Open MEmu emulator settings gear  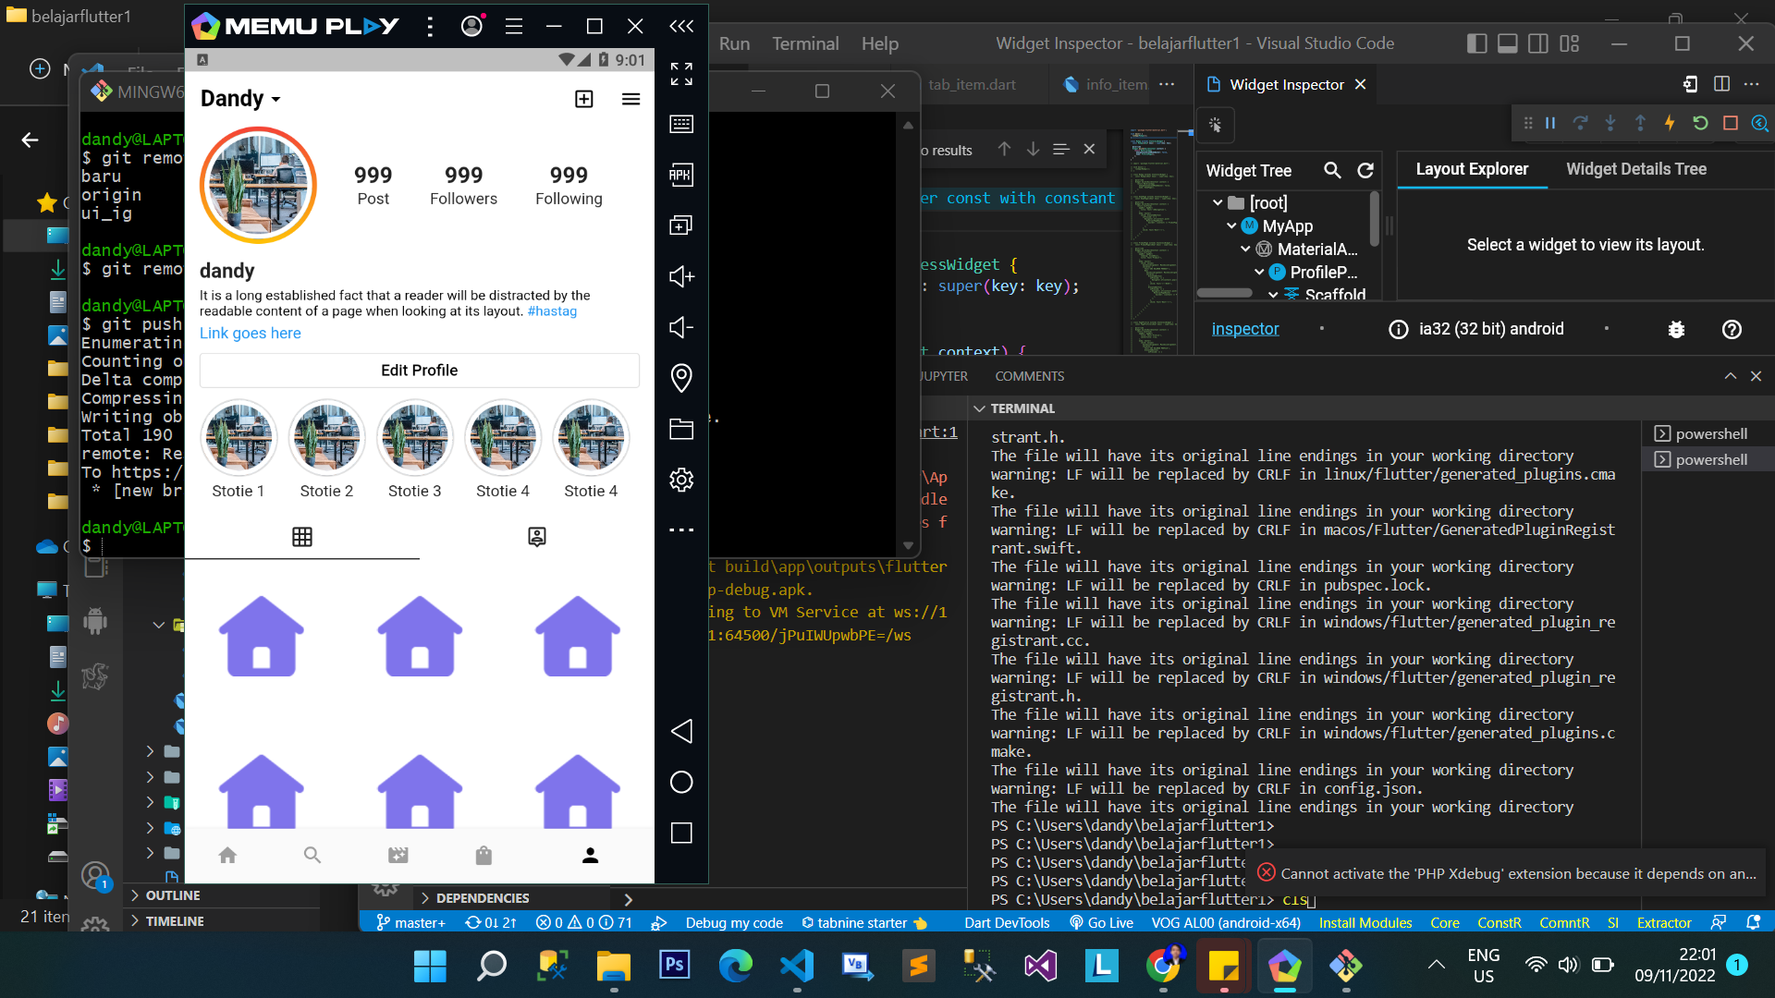pyautogui.click(x=681, y=480)
